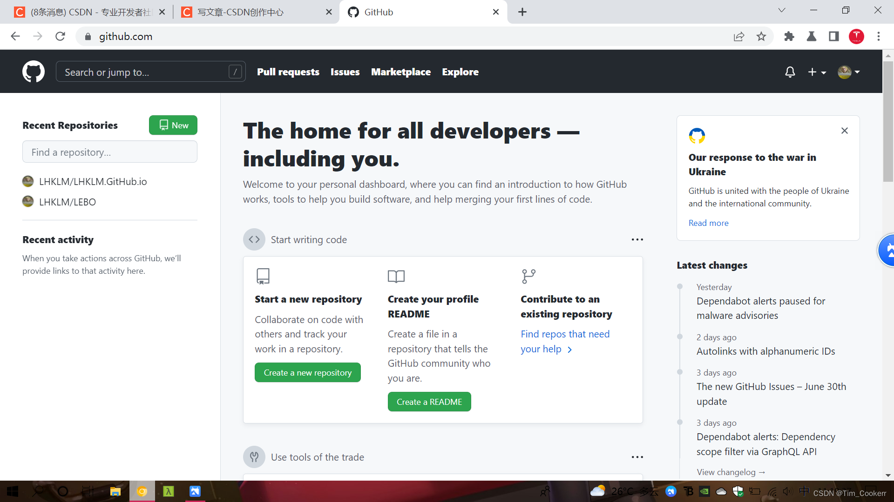Toggle the browser side panel icon
Image resolution: width=894 pixels, height=502 pixels.
(833, 36)
